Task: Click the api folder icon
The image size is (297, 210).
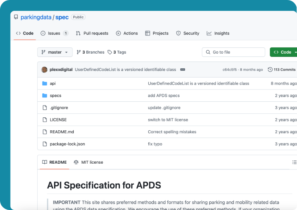Action: point(45,83)
